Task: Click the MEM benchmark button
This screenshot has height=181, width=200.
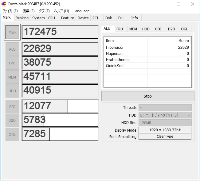Action: [12, 77]
